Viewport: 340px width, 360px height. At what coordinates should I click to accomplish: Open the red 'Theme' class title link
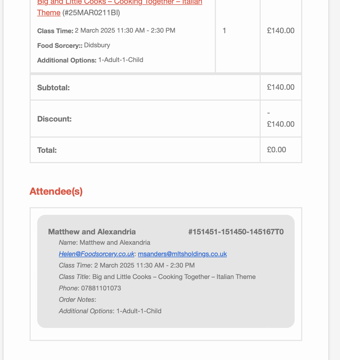tap(49, 13)
